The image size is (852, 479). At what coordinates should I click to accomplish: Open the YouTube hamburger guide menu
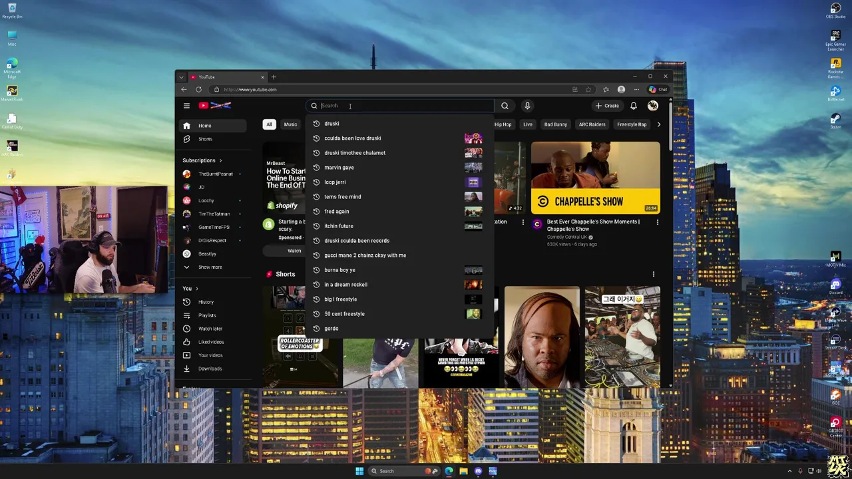[x=186, y=106]
